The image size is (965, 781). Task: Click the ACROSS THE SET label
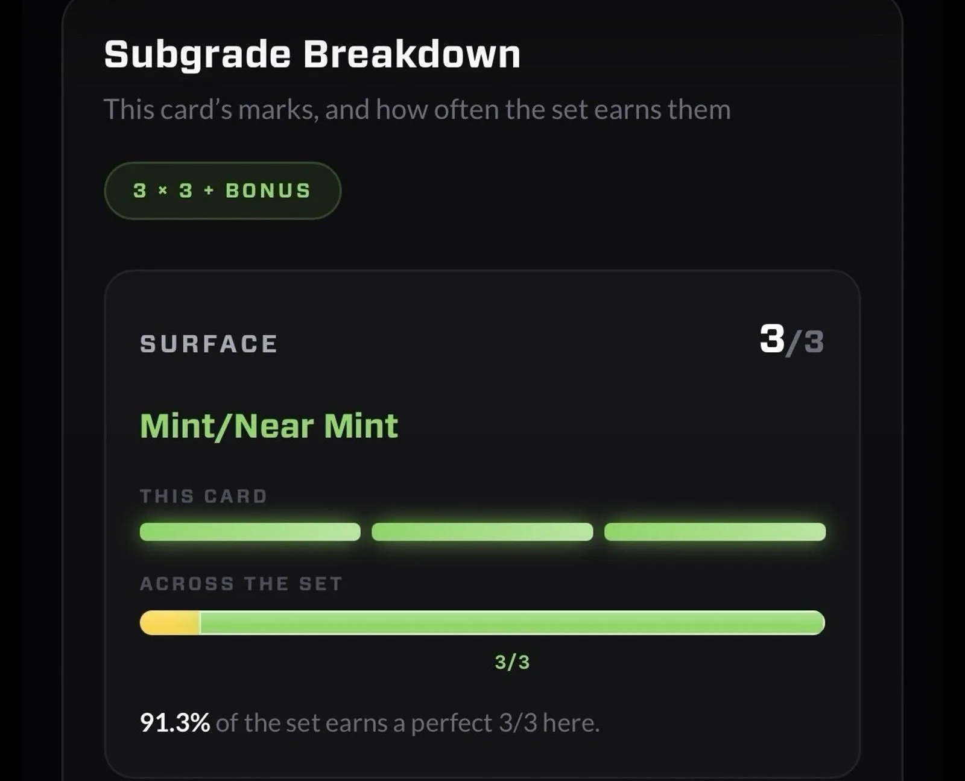click(241, 584)
